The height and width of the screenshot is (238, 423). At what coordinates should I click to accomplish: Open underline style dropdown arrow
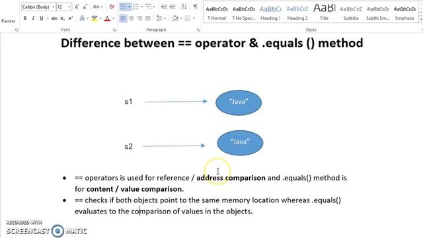click(x=48, y=19)
